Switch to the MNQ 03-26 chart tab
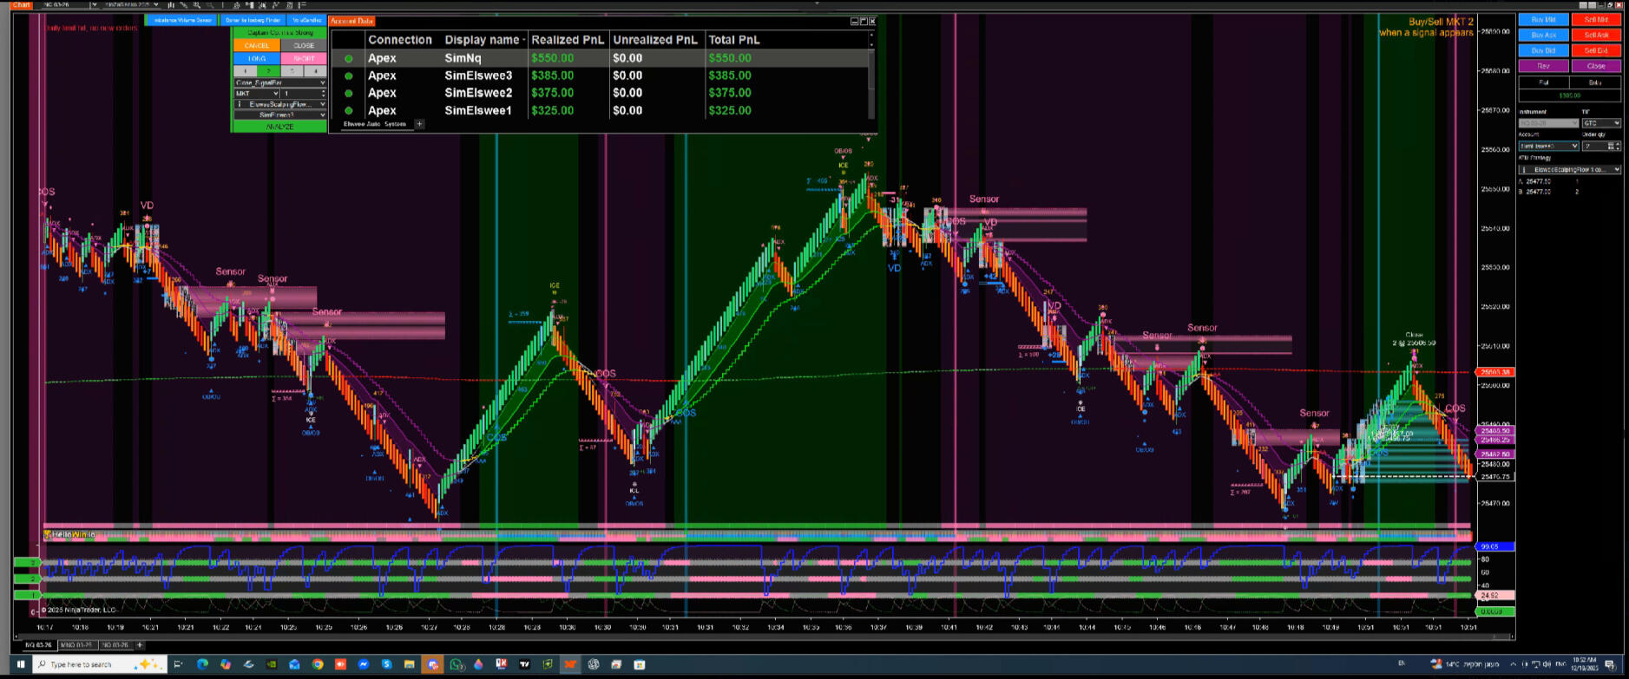1629x679 pixels. [76, 645]
